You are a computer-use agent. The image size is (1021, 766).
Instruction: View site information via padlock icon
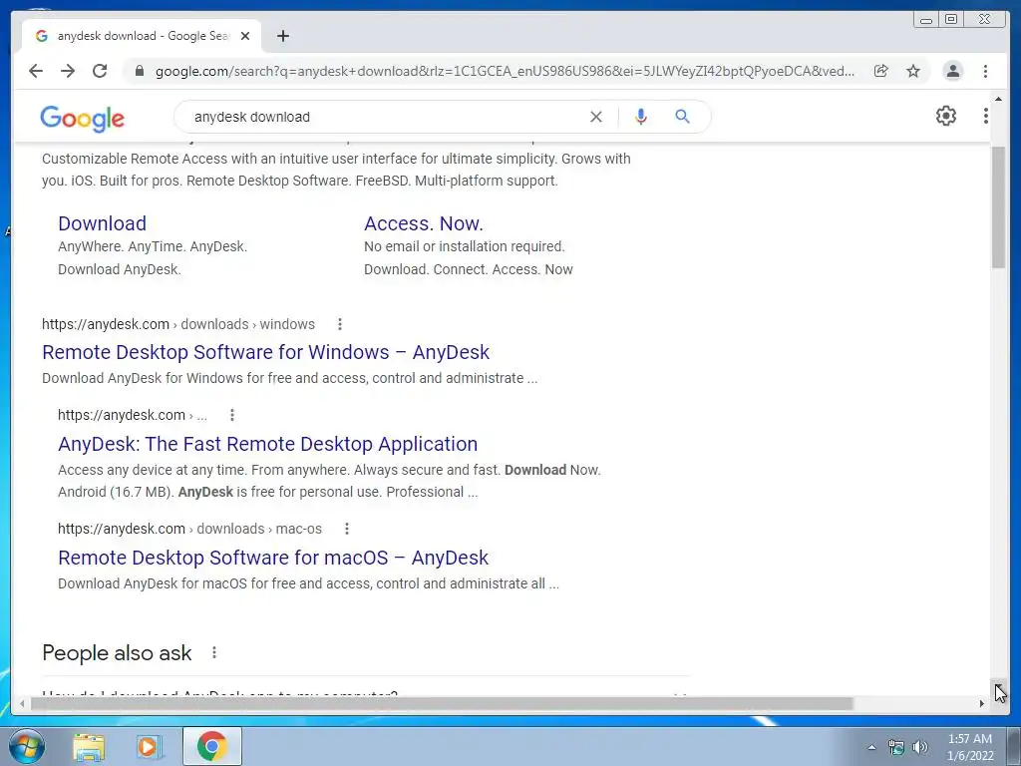139,71
